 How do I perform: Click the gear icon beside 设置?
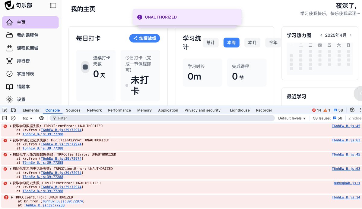[x=10, y=100]
